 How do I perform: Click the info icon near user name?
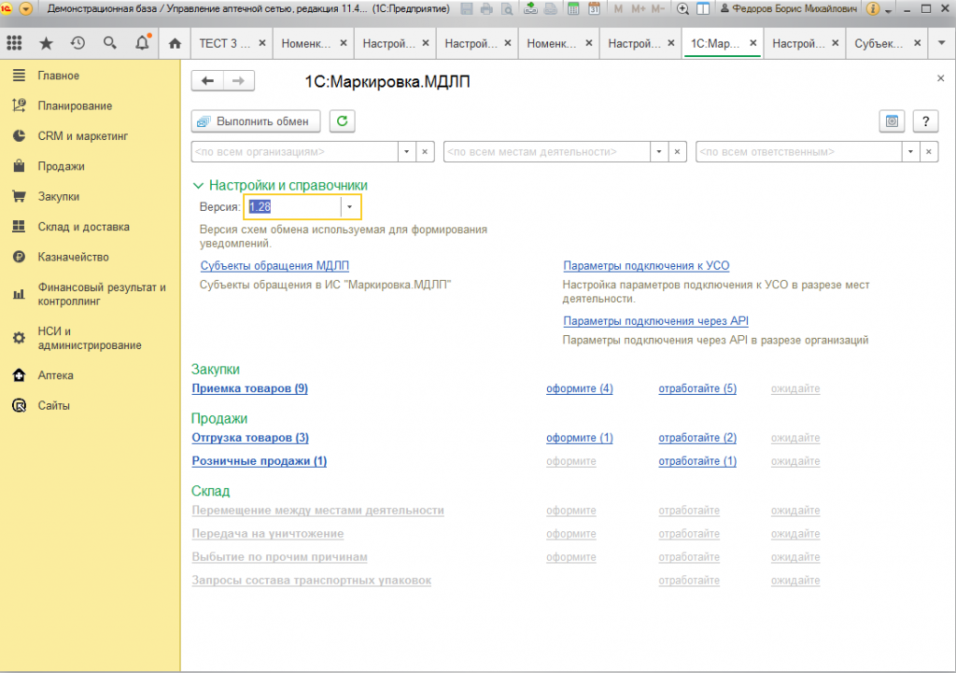pyautogui.click(x=873, y=8)
